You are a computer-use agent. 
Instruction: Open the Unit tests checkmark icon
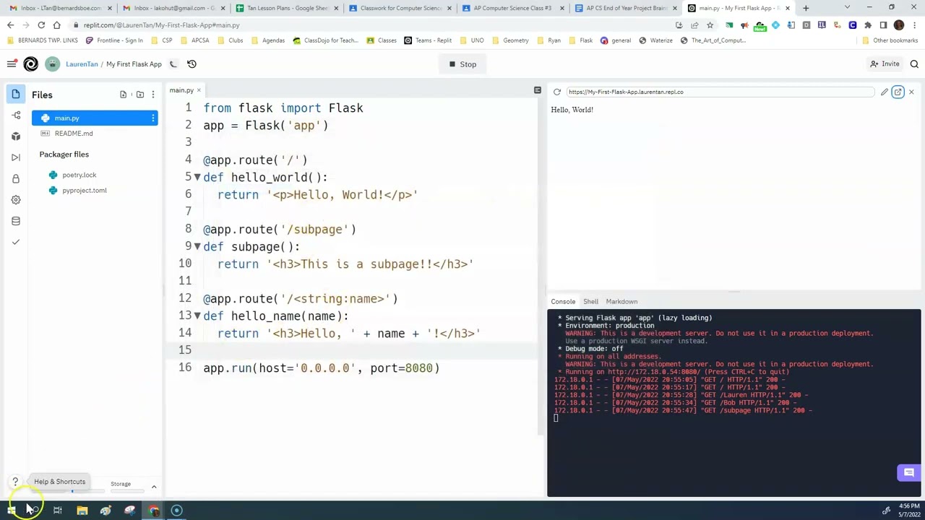(16, 242)
